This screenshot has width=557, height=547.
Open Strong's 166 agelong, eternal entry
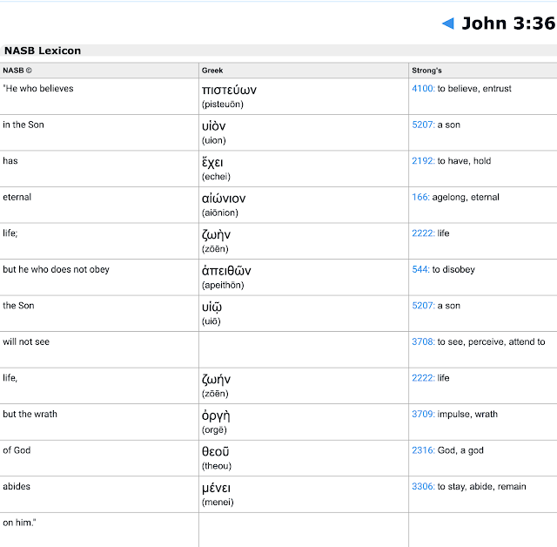420,197
